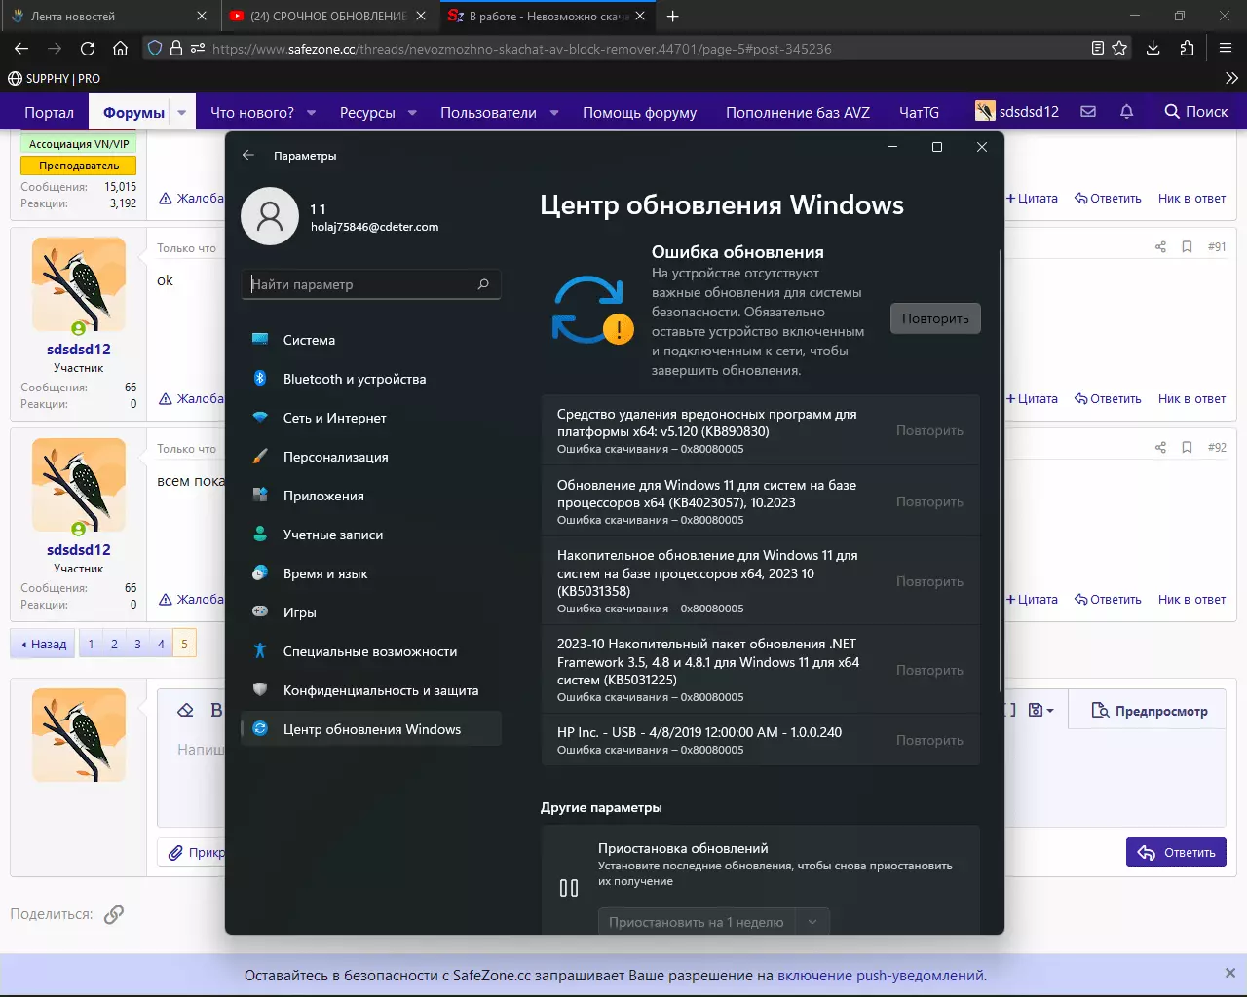Image resolution: width=1247 pixels, height=997 pixels.
Task: Bookmark post #92
Action: 1187,448
